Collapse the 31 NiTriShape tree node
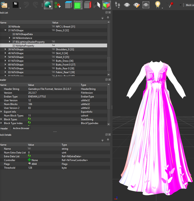The width and height of the screenshot is (194, 201). pos(5,30)
